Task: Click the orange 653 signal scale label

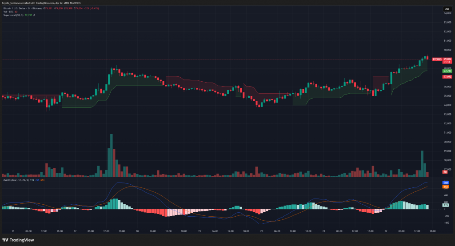Action: click(x=445, y=187)
